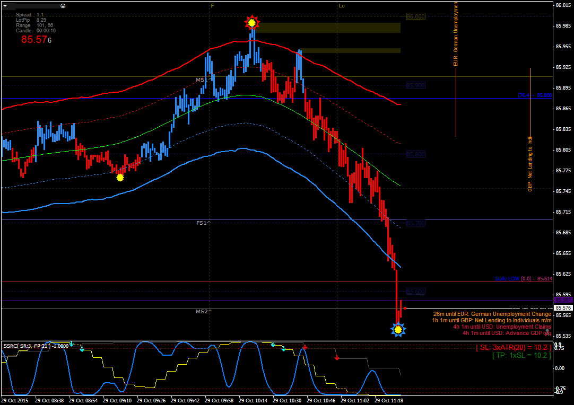574x405 pixels.
Task: Click the 85.600 round level label
Action: pos(415,292)
